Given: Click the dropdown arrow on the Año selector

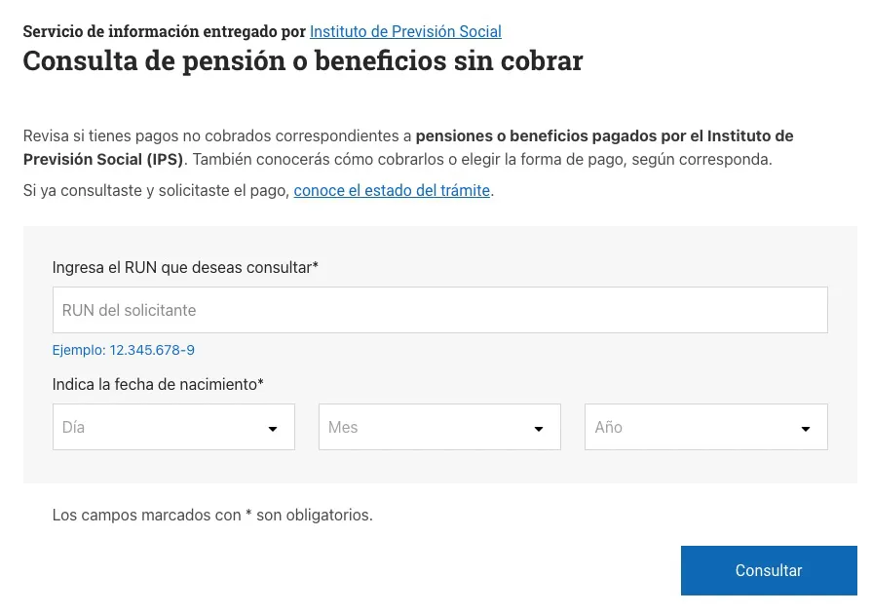Looking at the screenshot, I should pos(806,427).
